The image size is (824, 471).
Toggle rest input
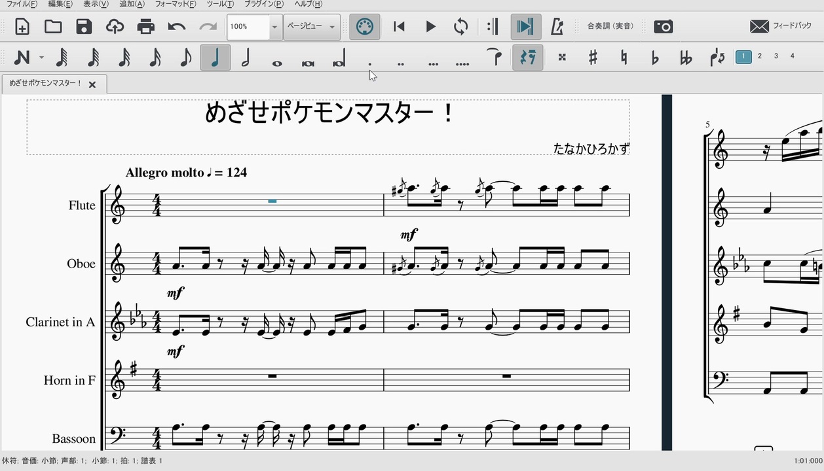click(528, 58)
